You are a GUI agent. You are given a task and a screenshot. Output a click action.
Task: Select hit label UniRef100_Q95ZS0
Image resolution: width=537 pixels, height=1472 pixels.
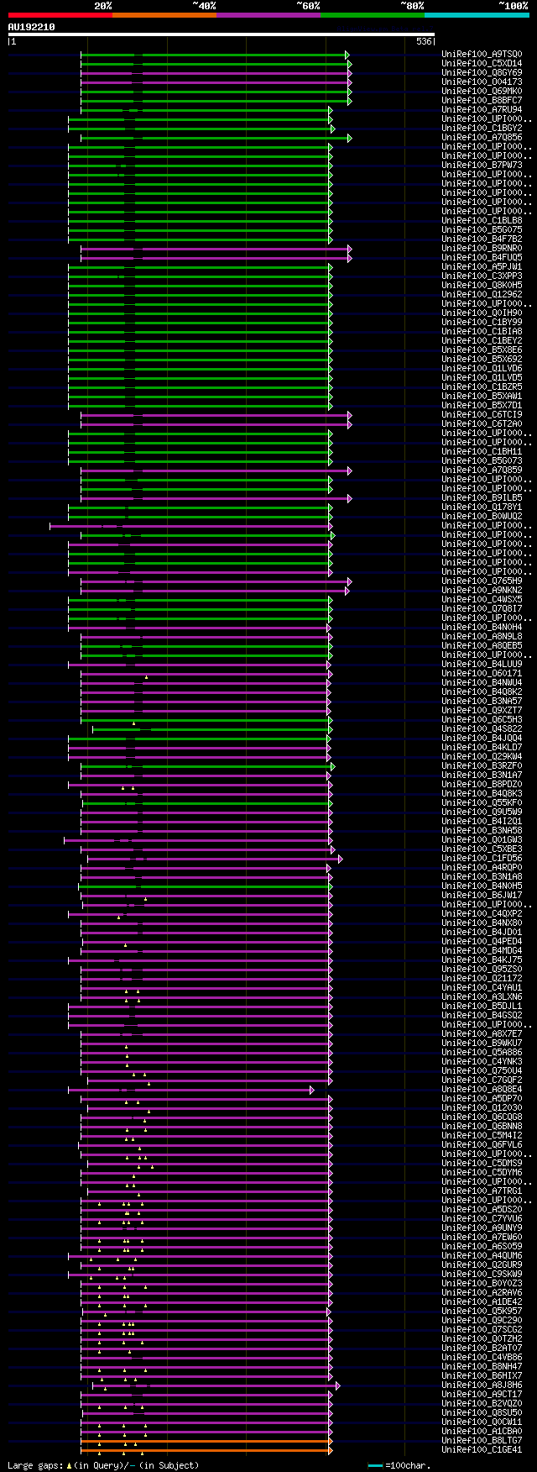tap(482, 970)
